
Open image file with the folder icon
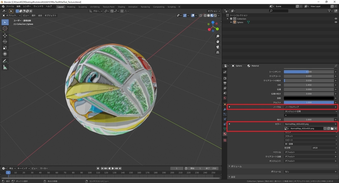pyautogui.click(x=332, y=128)
